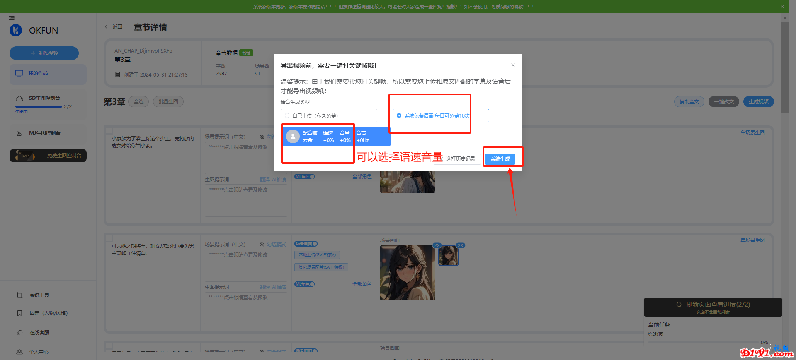Click the 系统生成 button
This screenshot has height=360, width=796.
pyautogui.click(x=500, y=159)
